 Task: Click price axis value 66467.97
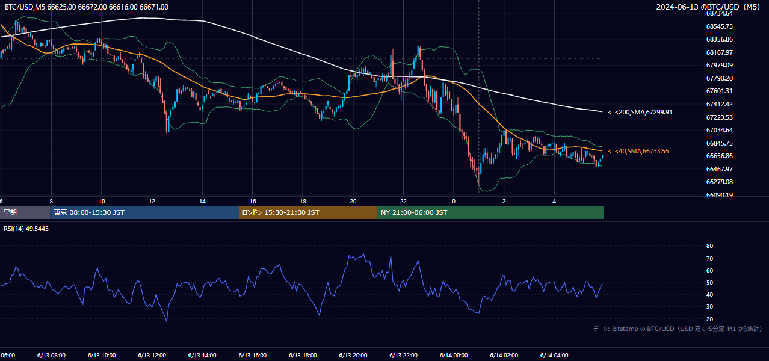click(719, 169)
